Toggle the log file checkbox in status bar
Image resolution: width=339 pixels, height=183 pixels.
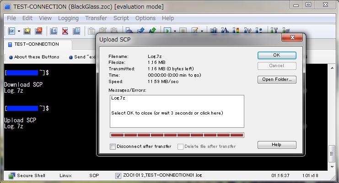point(118,176)
